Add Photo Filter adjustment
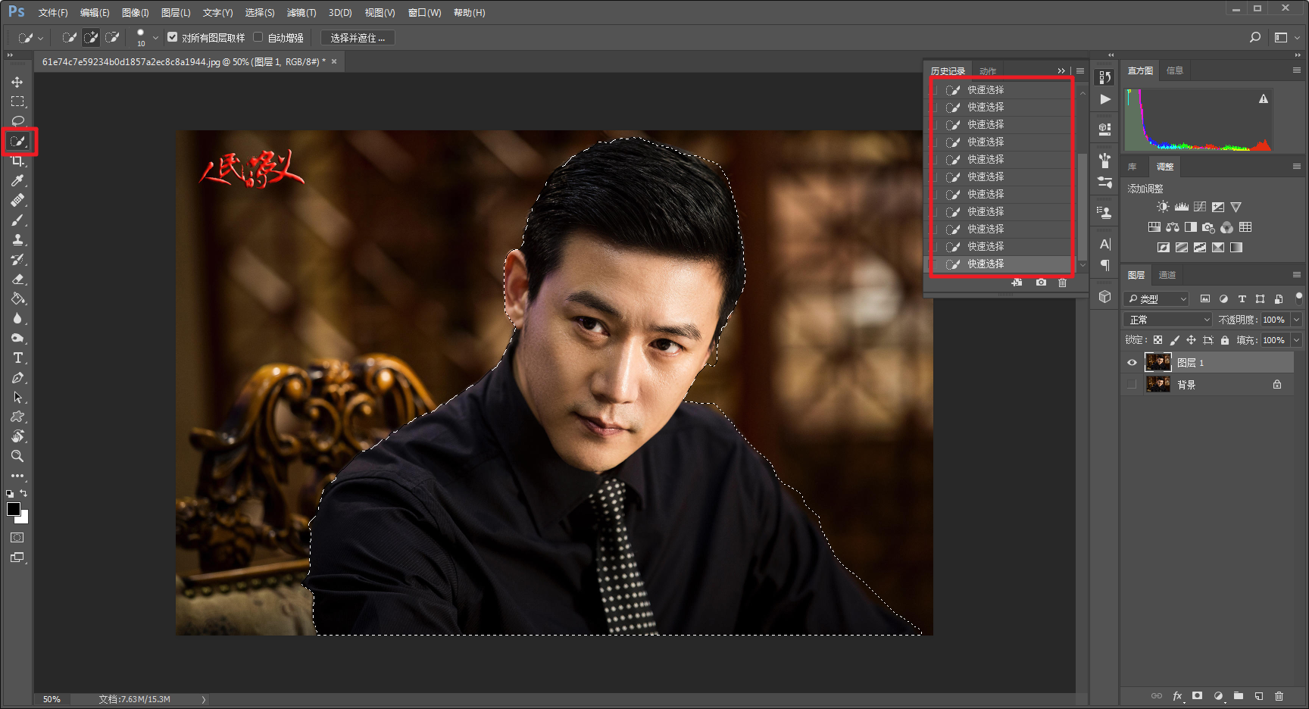This screenshot has width=1309, height=709. click(x=1208, y=227)
